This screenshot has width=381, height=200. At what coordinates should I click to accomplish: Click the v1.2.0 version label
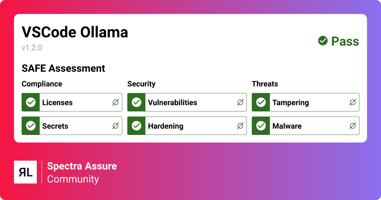(32, 48)
